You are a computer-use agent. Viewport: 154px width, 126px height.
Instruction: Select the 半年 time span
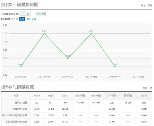point(22,19)
